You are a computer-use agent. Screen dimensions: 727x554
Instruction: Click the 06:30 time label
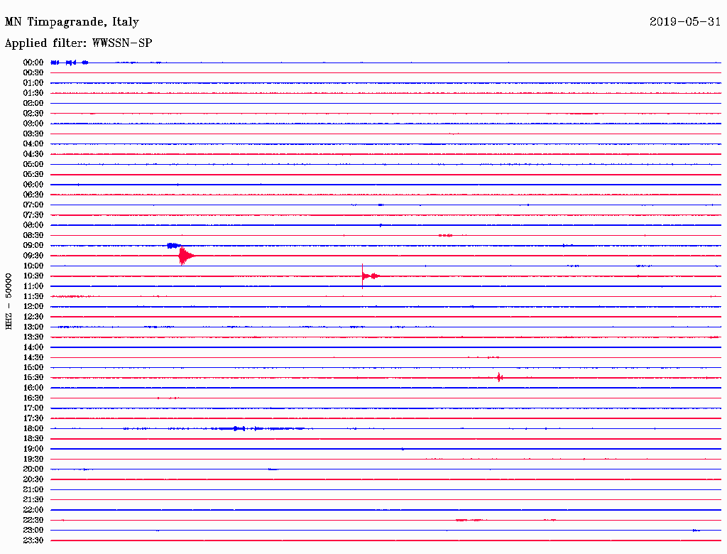(33, 195)
